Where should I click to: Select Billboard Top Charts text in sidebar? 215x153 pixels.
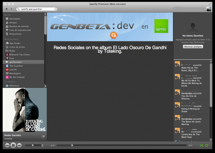[x=20, y=55]
